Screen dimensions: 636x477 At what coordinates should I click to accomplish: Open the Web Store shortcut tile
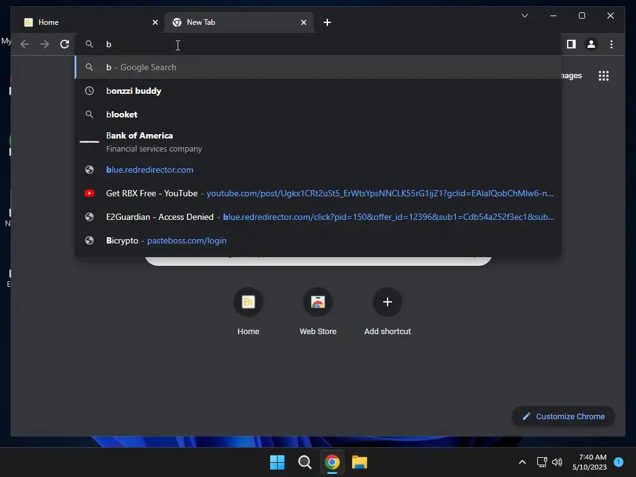click(318, 312)
